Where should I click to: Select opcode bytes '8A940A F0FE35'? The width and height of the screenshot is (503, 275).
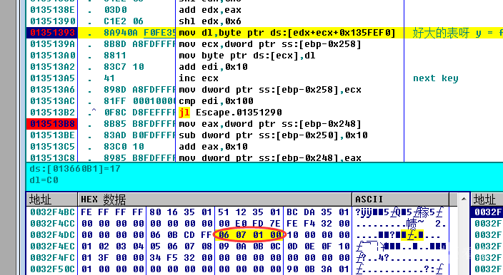coord(139,33)
